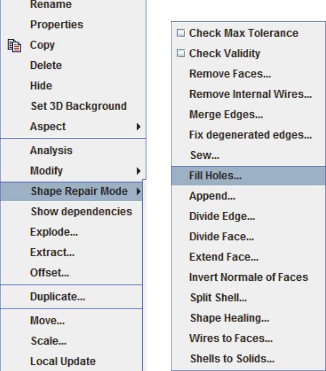The width and height of the screenshot is (326, 371).
Task: Choose Fix degenerated edges... option
Action: pos(250,135)
